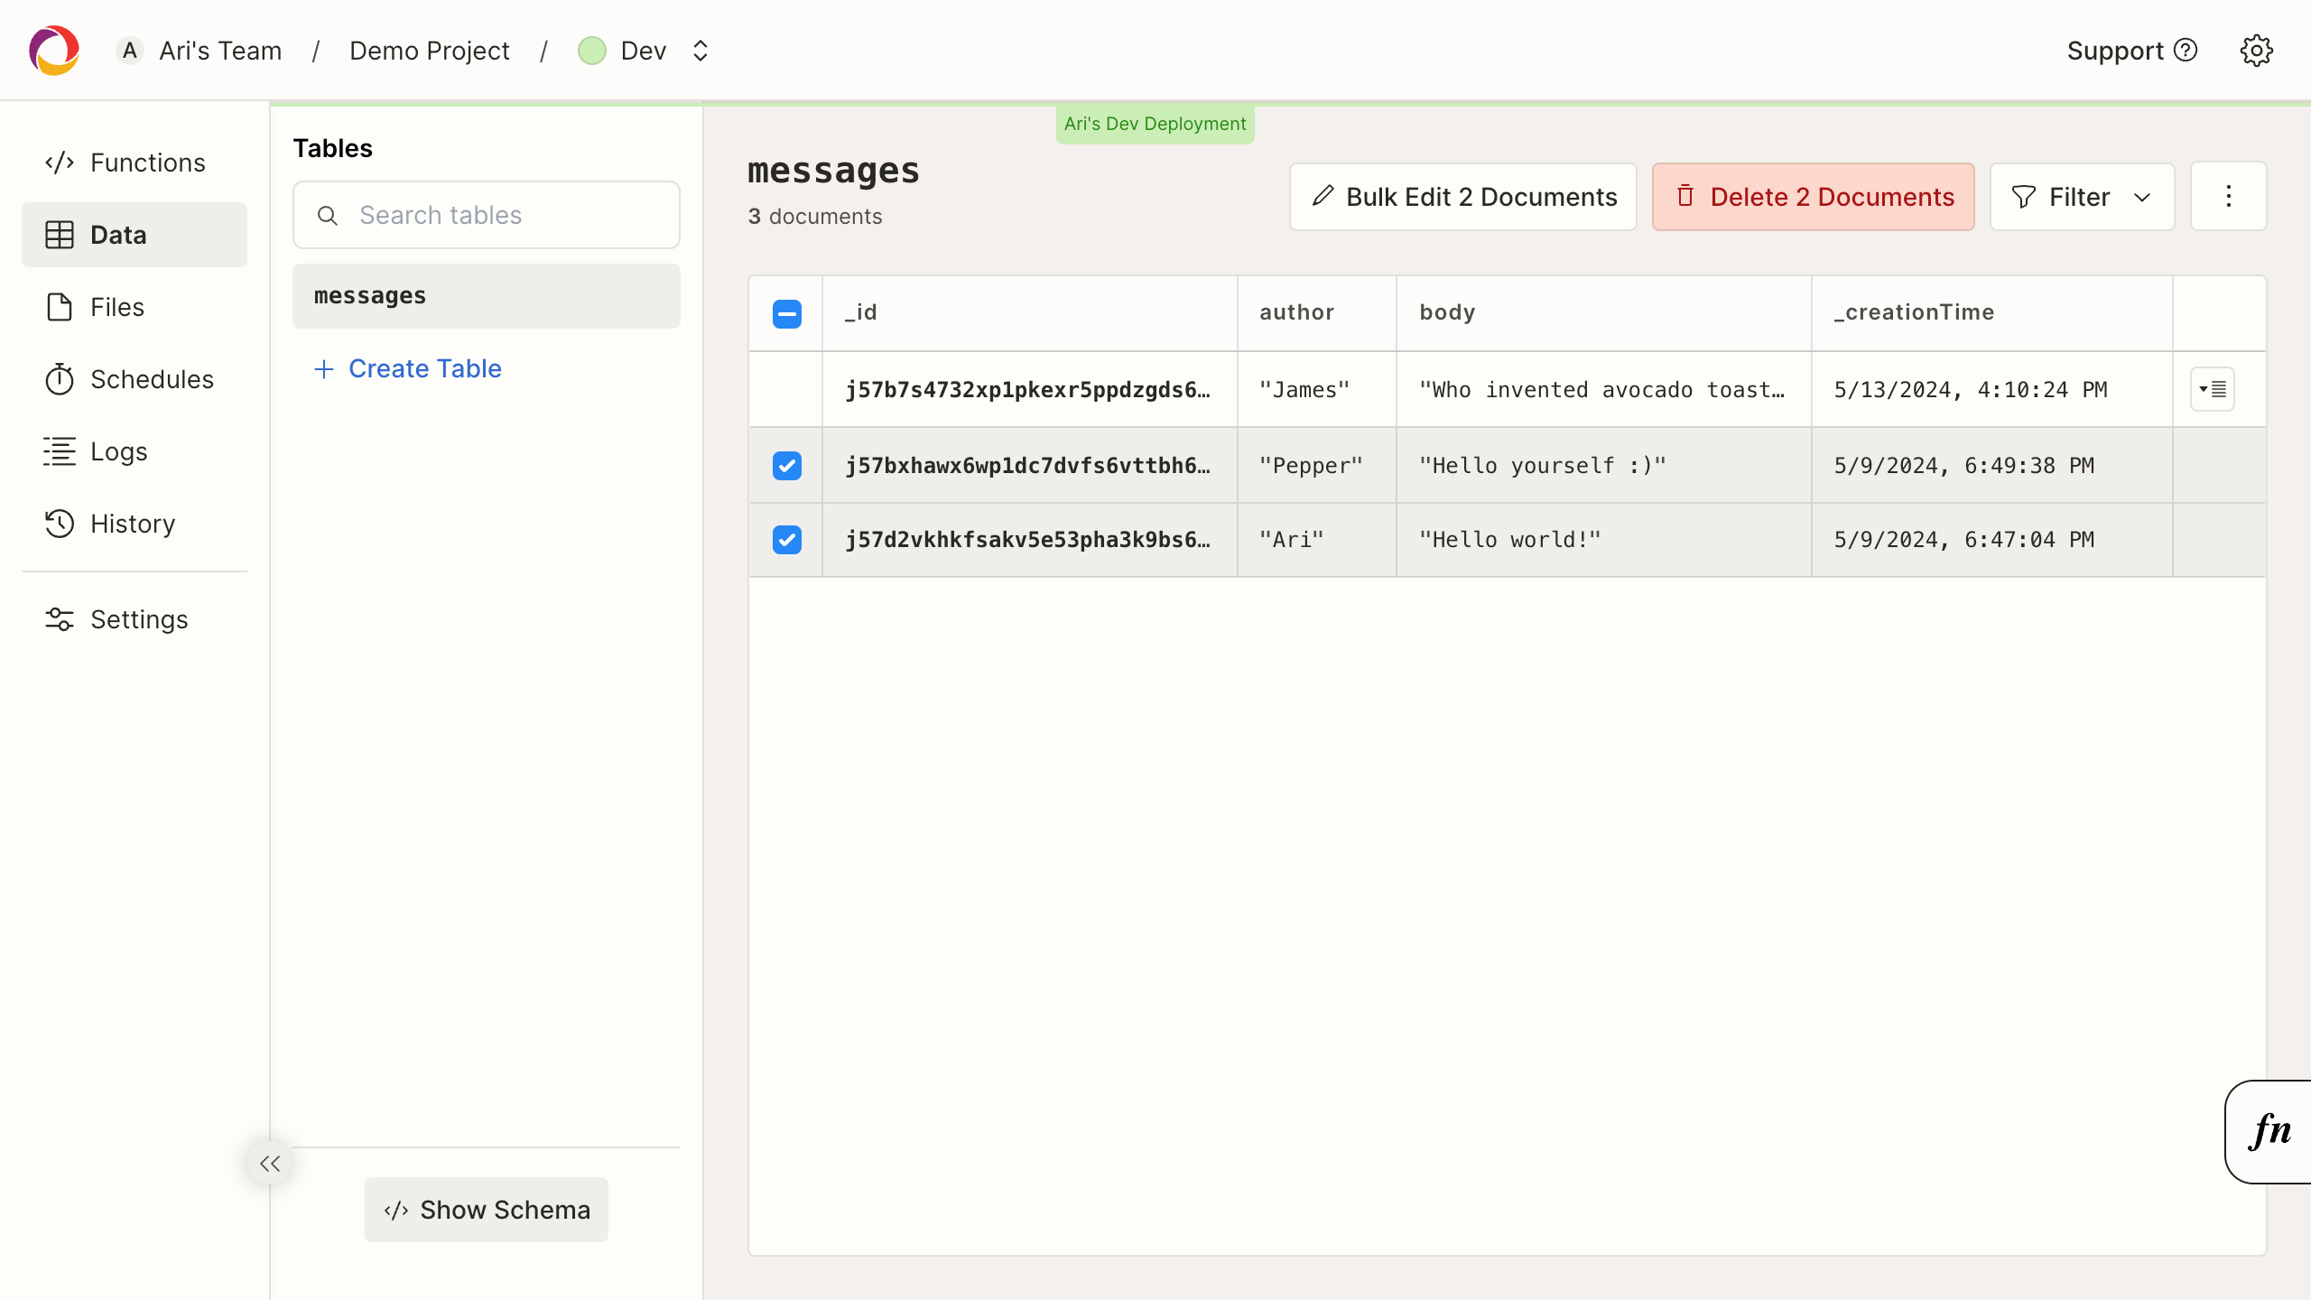This screenshot has width=2311, height=1300.
Task: Open the three-dot overflow menu
Action: click(2229, 197)
